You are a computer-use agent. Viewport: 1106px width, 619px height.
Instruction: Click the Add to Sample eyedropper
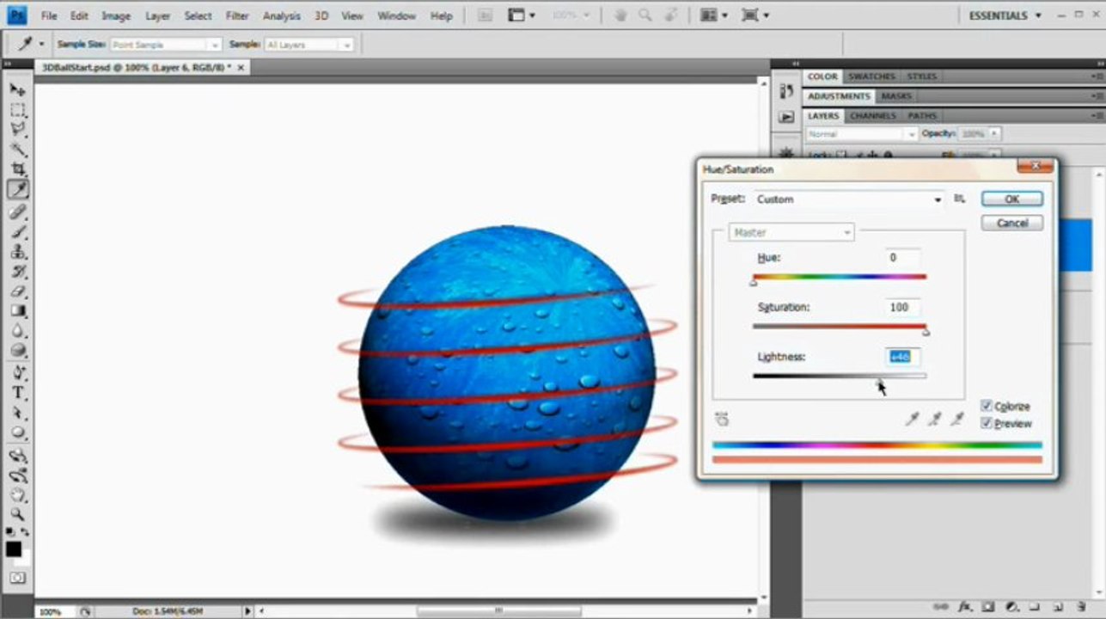pyautogui.click(x=935, y=419)
